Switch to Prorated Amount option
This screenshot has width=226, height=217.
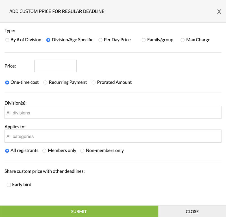pos(94,82)
